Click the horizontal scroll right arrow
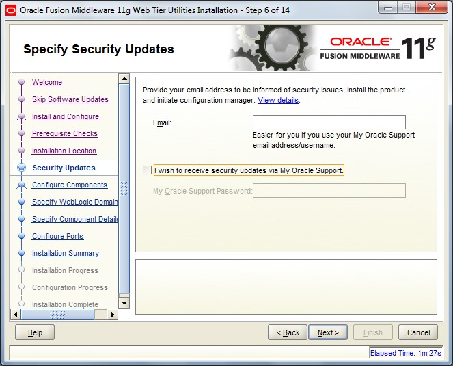The image size is (453, 366). [x=112, y=315]
